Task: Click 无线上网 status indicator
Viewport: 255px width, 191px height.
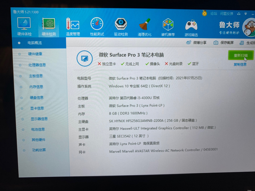Action: coord(130,64)
